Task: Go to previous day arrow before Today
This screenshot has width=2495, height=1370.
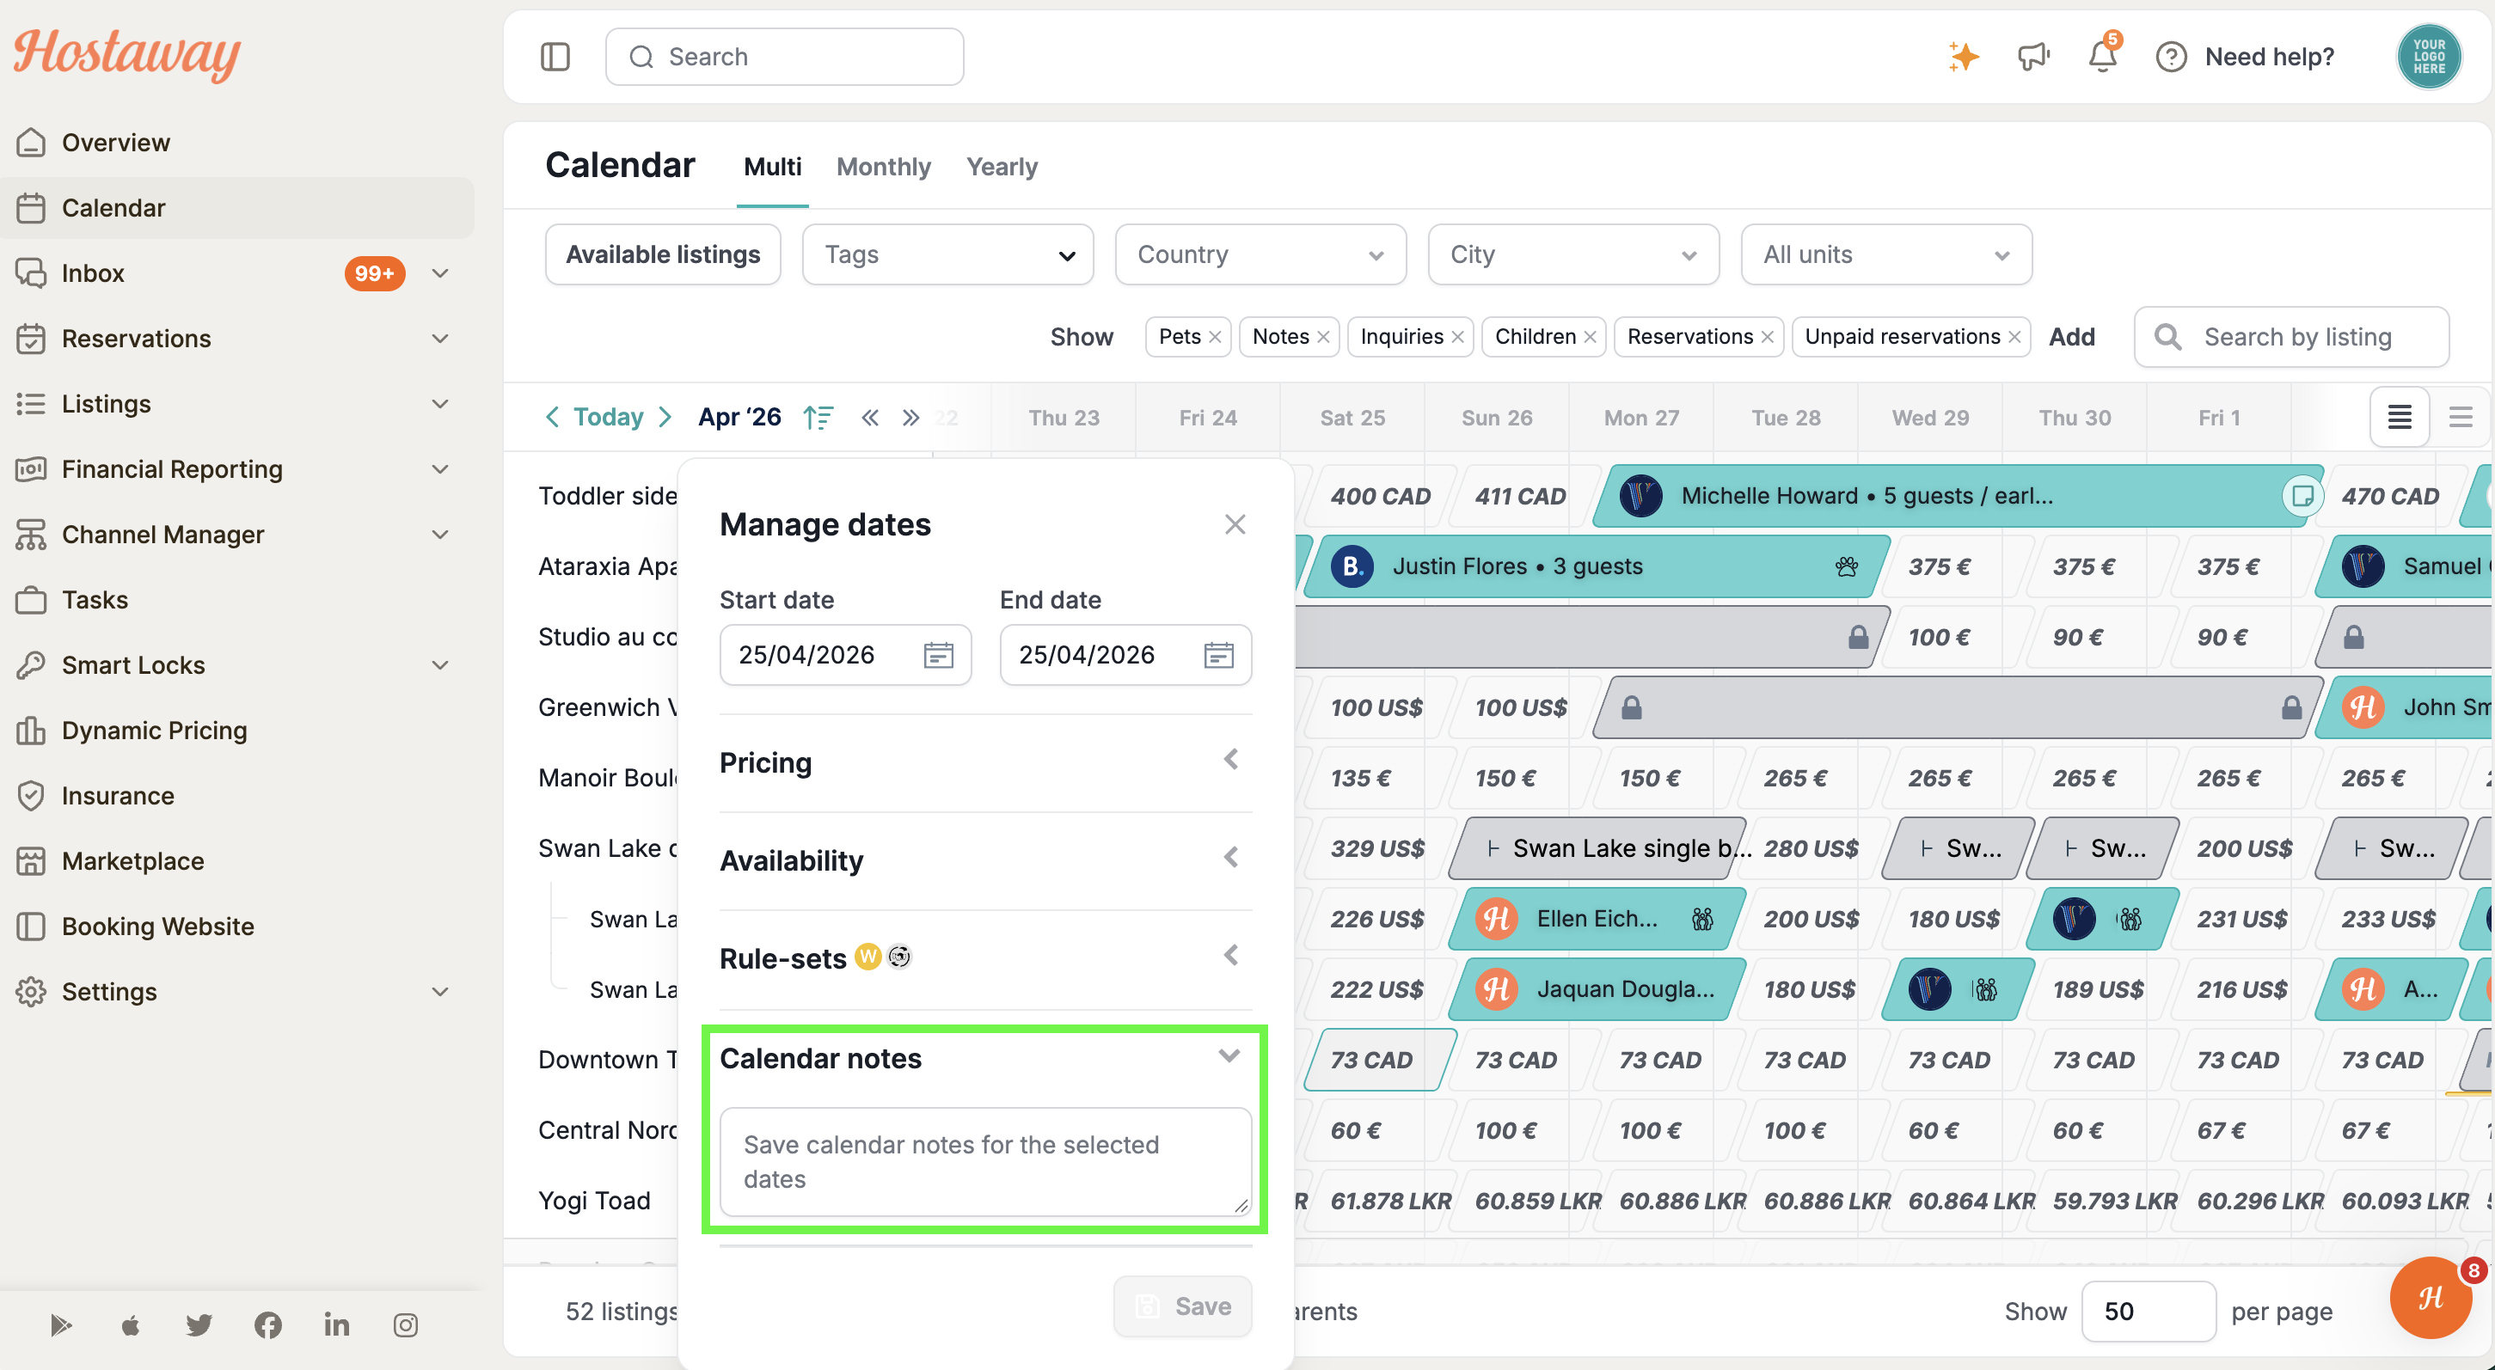Action: [552, 418]
